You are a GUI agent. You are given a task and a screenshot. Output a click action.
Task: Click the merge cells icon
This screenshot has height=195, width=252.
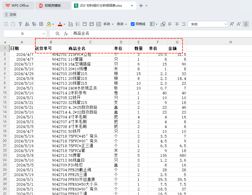point(92,24)
